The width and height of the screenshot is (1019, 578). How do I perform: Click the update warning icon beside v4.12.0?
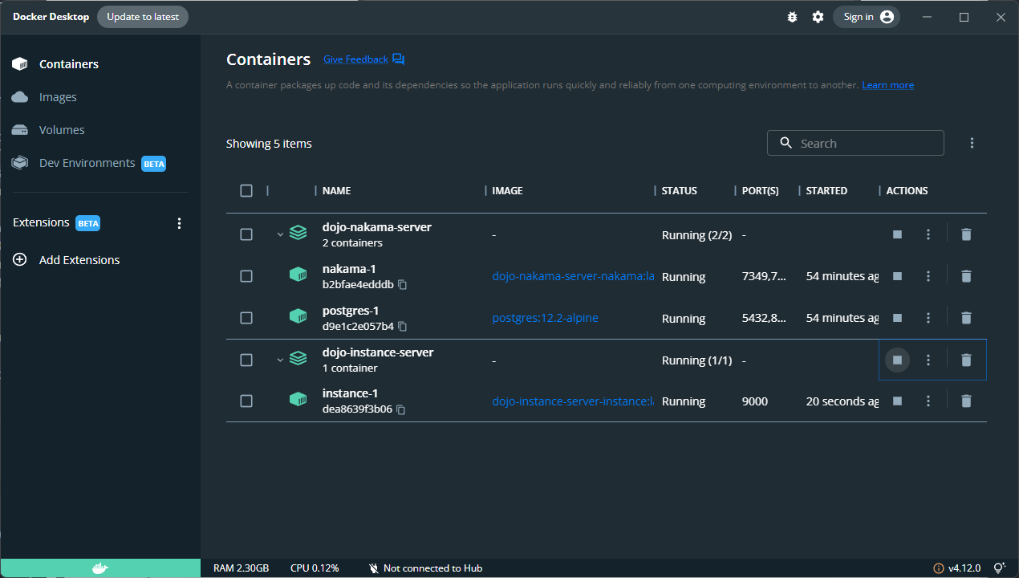pyautogui.click(x=938, y=568)
